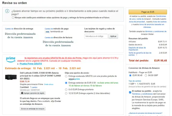This screenshot has width=172, height=116.
Task: Click the gift icon on Agregar opciones de regalo
Action: [22, 93]
